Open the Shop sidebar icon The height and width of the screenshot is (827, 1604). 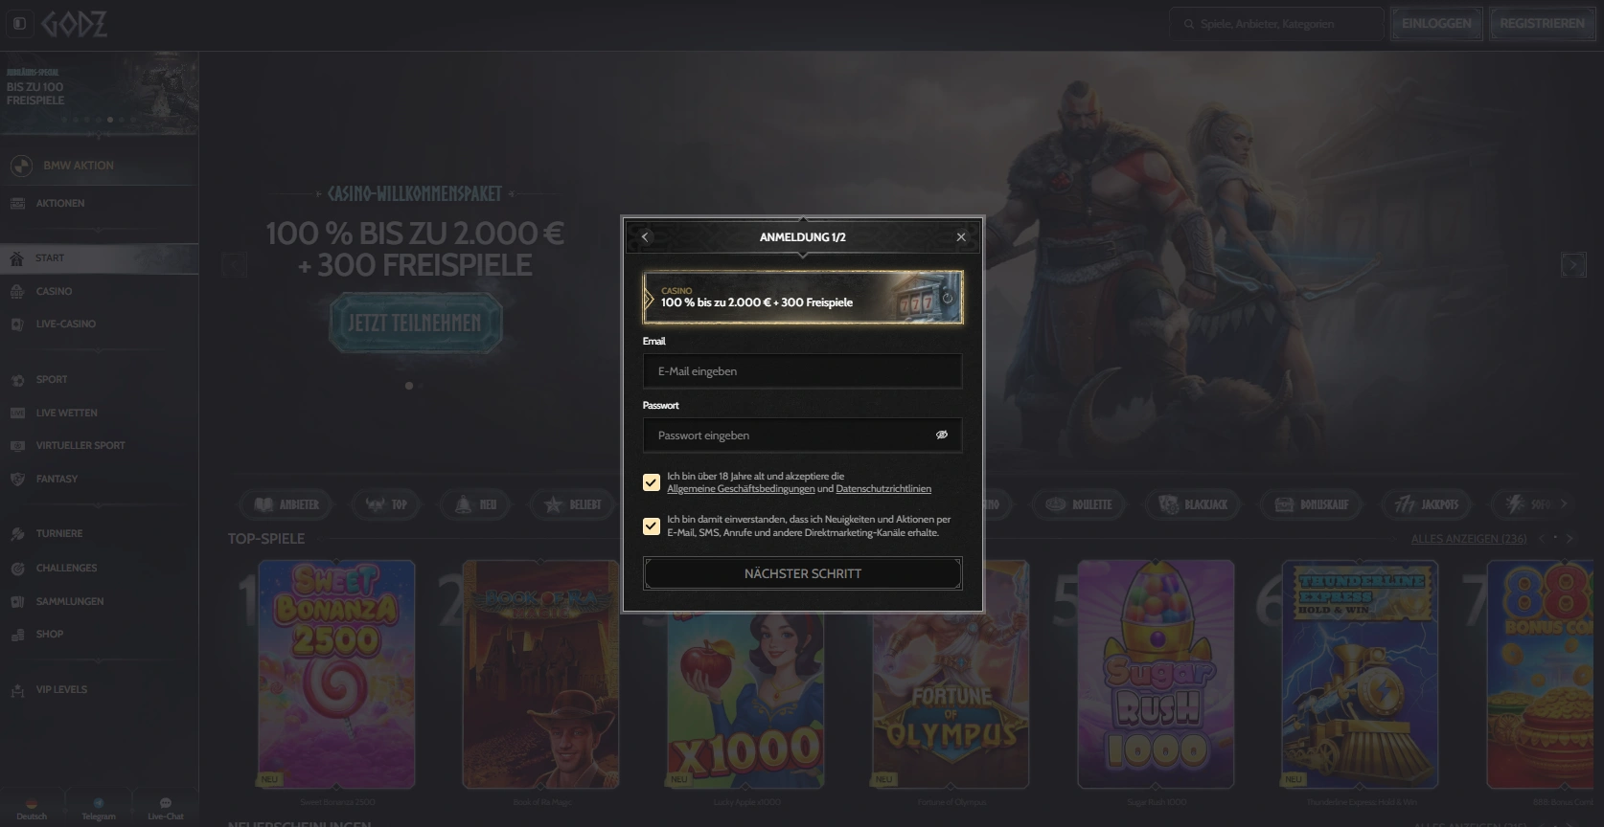[17, 635]
